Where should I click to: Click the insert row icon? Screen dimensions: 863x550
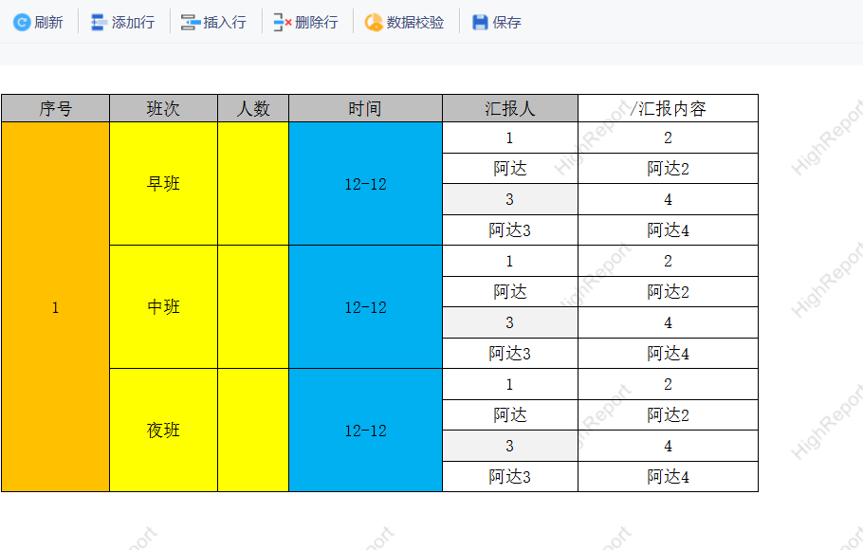[x=191, y=23]
